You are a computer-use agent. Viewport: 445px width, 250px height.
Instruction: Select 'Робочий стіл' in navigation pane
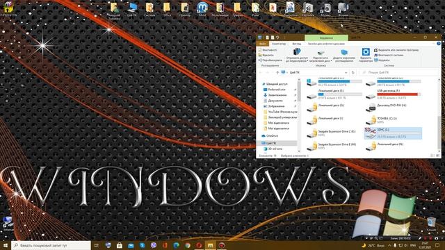tap(275, 90)
